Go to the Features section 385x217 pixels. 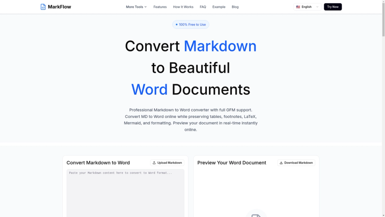click(x=160, y=7)
